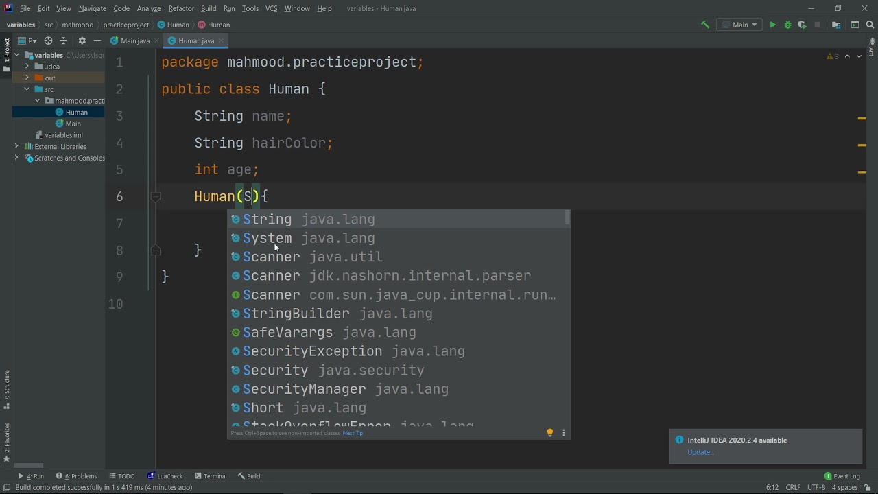The image size is (878, 494).
Task: Click the grey Stop square icon
Action: click(x=817, y=25)
